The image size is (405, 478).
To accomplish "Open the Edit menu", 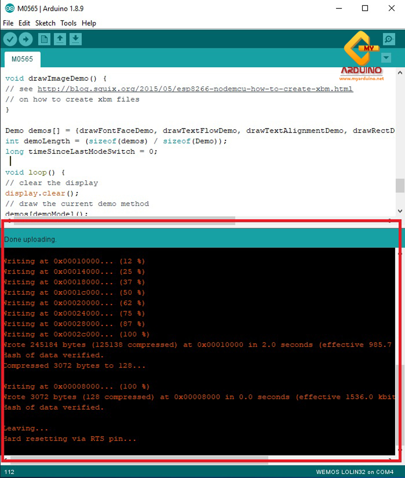I will (24, 23).
